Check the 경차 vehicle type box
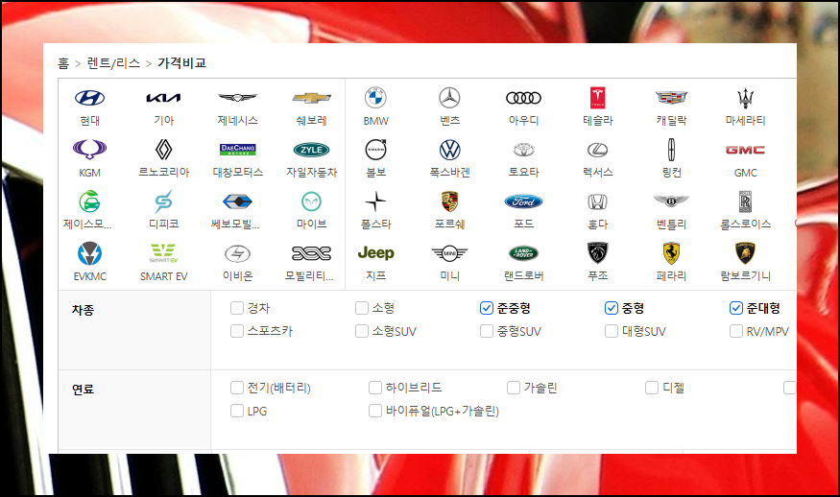This screenshot has width=840, height=497. 237,308
